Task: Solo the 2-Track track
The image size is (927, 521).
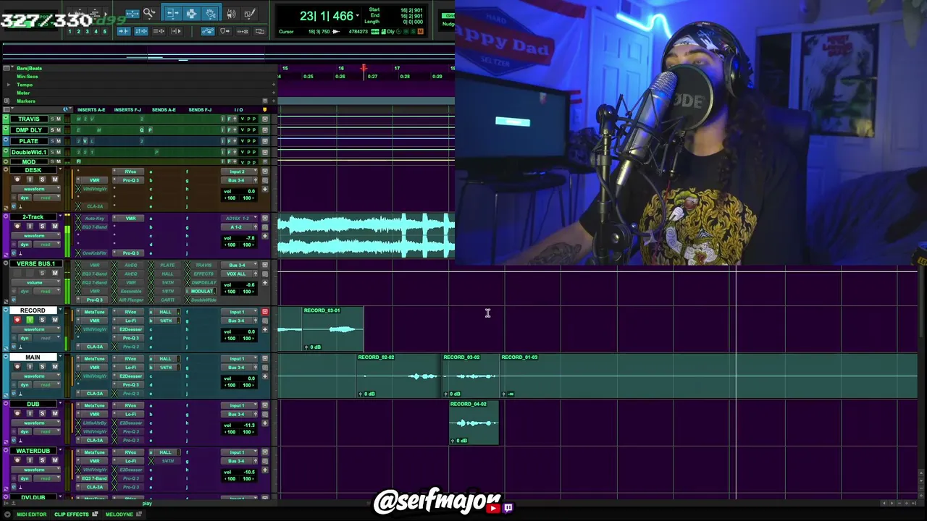Action: (42, 226)
